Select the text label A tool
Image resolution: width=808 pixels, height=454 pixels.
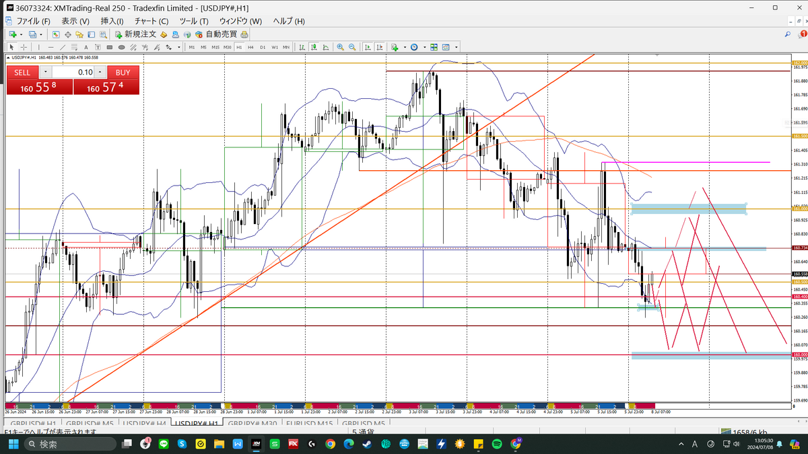click(x=86, y=47)
